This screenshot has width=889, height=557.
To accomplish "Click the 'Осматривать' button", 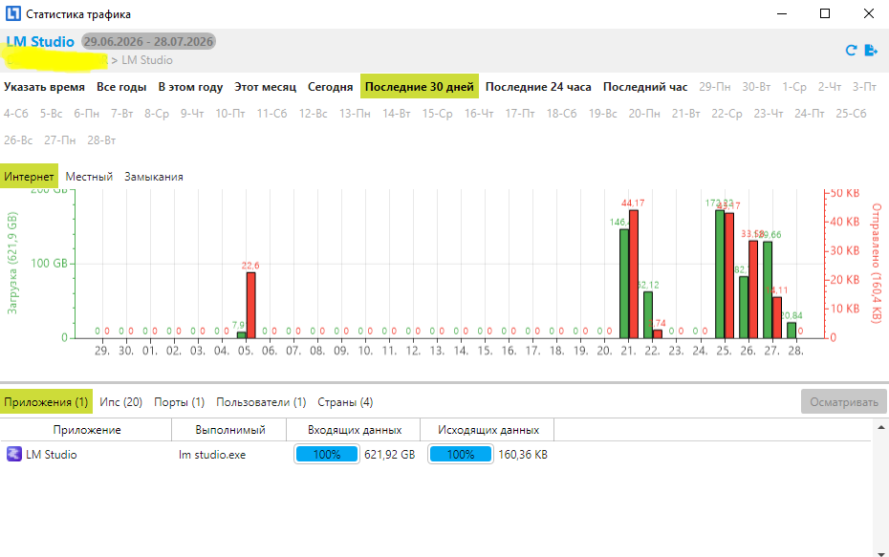I will pos(844,401).
